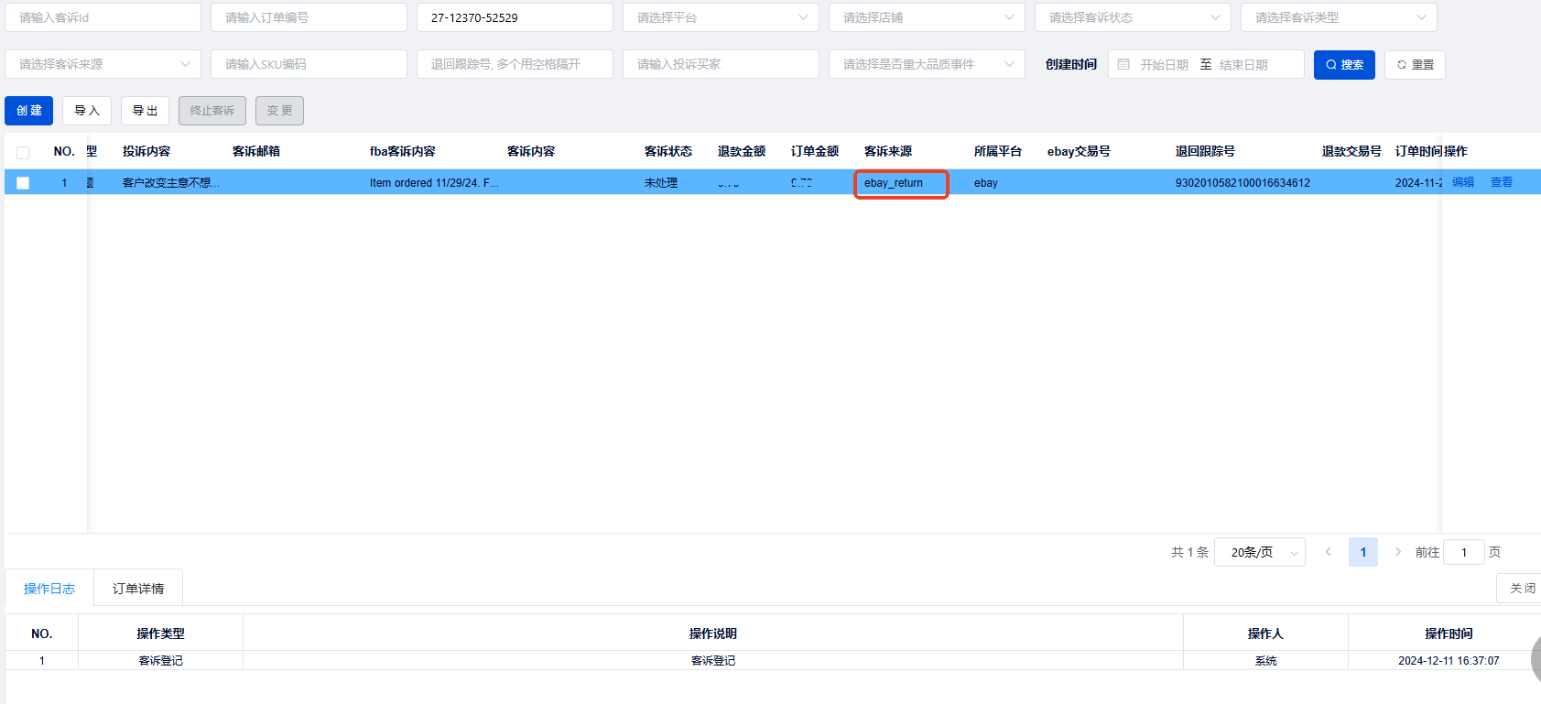Image resolution: width=1541 pixels, height=704 pixels.
Task: Click 系统 operator cell in log
Action: (1265, 661)
